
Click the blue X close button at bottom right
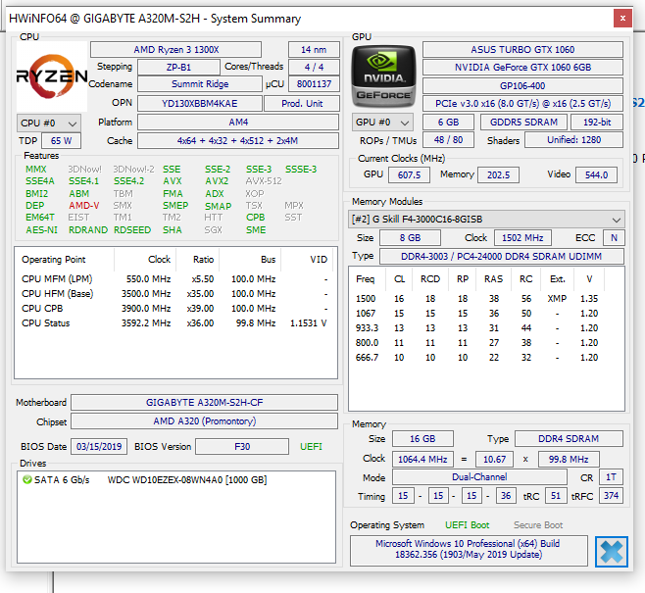612,552
